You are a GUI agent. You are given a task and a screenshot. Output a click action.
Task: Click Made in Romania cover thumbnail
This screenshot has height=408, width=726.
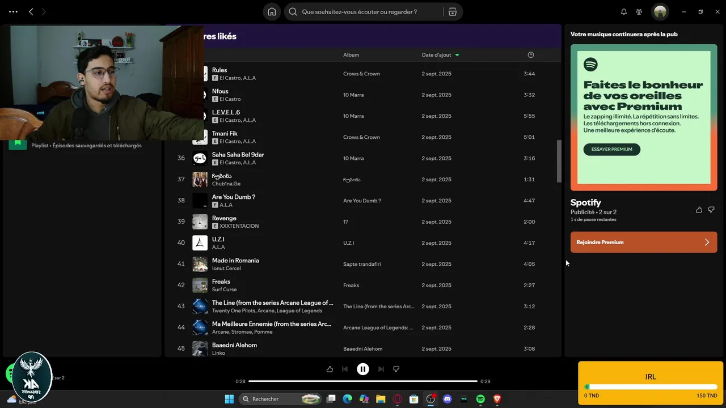point(200,264)
